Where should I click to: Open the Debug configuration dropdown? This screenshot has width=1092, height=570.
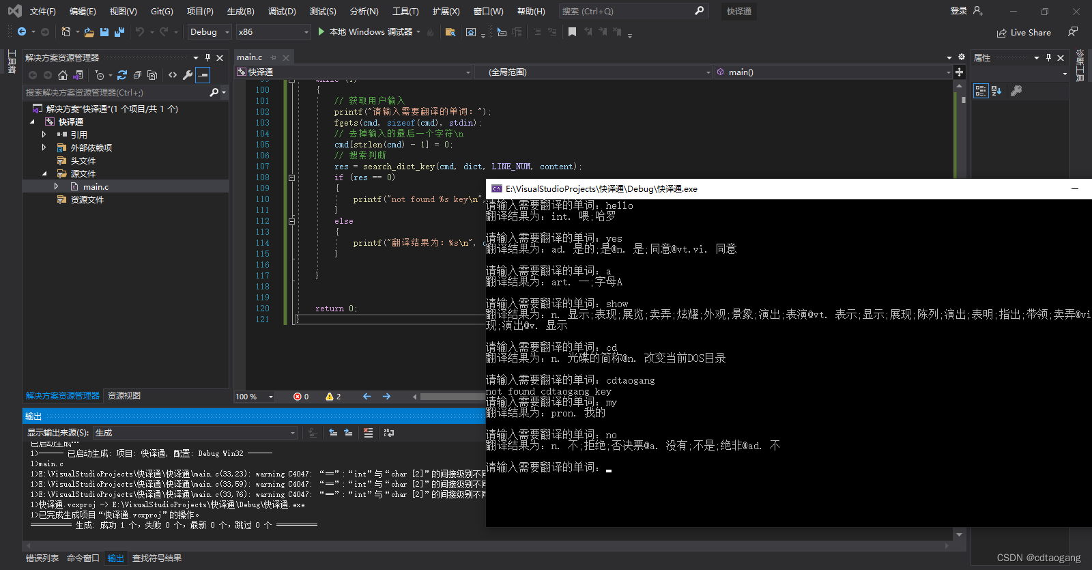[210, 32]
